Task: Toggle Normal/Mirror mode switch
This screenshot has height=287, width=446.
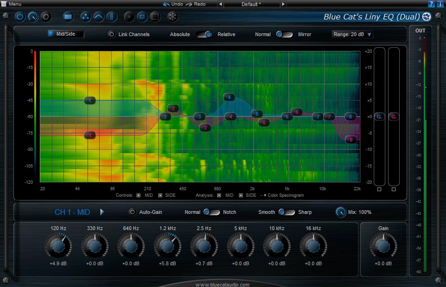Action: coord(284,34)
